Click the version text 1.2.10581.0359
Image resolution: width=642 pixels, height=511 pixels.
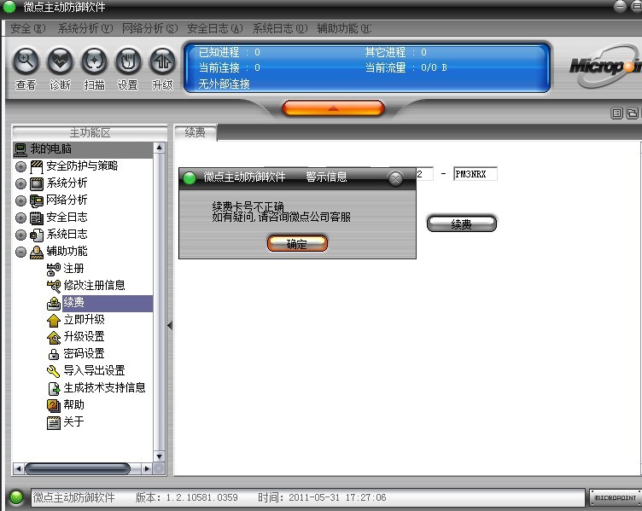pos(201,497)
